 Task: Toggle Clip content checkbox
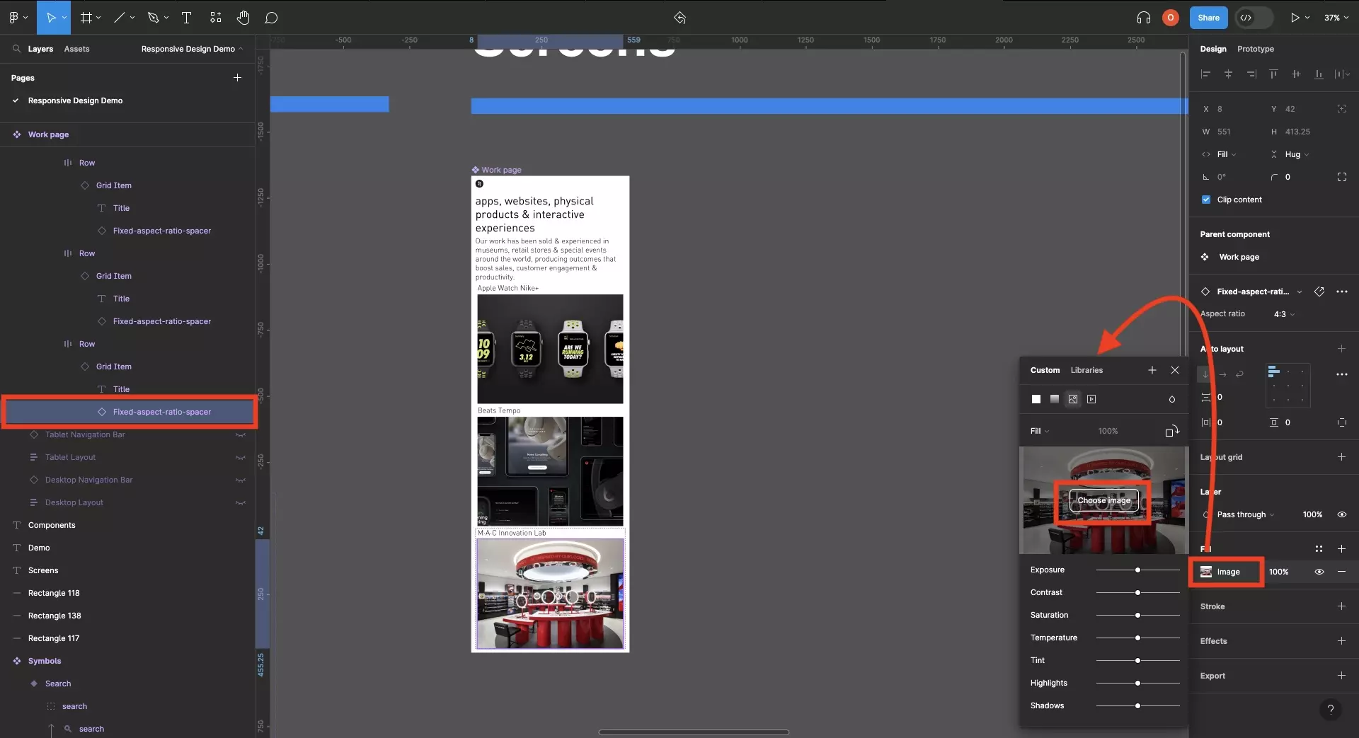(1206, 200)
